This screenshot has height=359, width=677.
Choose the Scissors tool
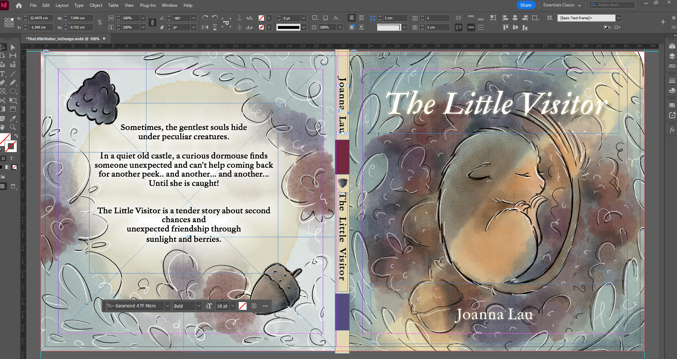(3, 100)
